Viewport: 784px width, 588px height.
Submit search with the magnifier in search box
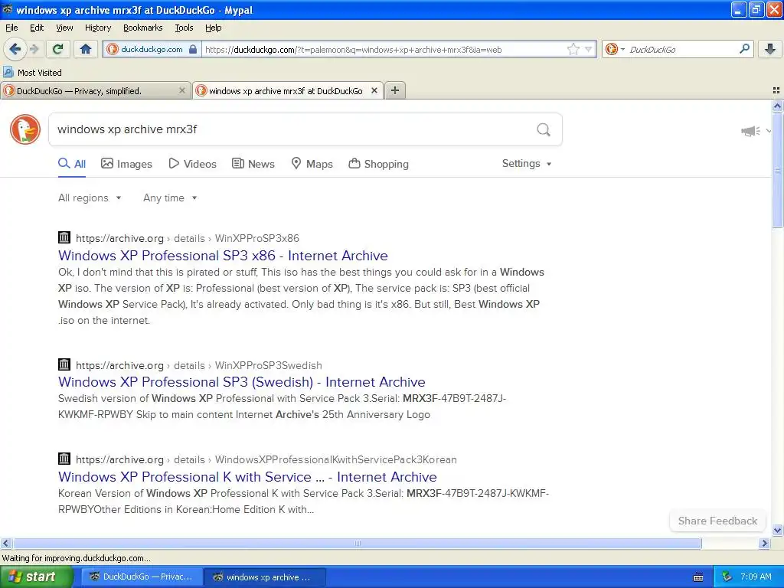click(x=544, y=129)
